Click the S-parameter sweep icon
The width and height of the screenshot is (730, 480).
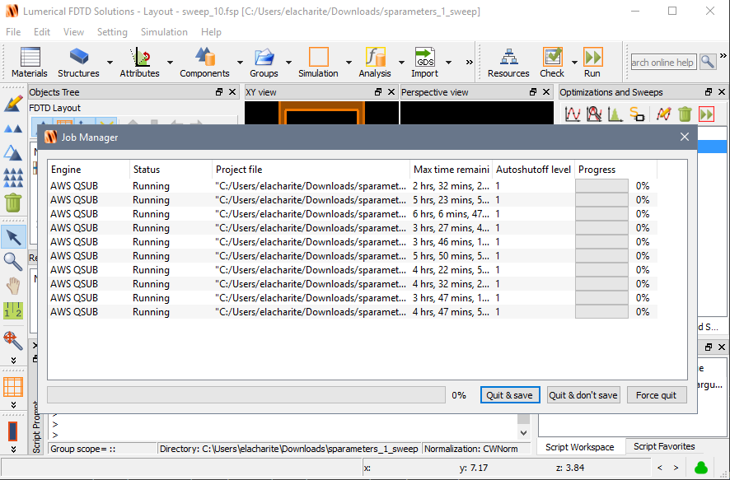coord(637,114)
